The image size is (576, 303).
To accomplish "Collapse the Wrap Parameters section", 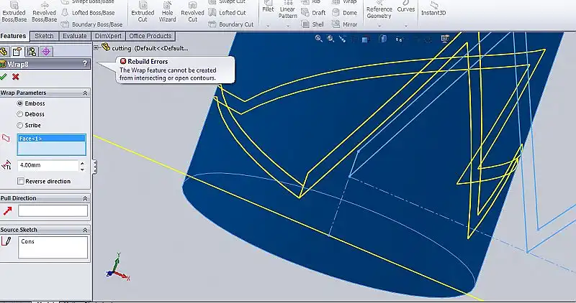I will point(86,93).
